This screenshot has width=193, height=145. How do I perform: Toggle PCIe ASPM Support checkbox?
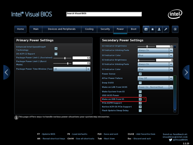140,103
